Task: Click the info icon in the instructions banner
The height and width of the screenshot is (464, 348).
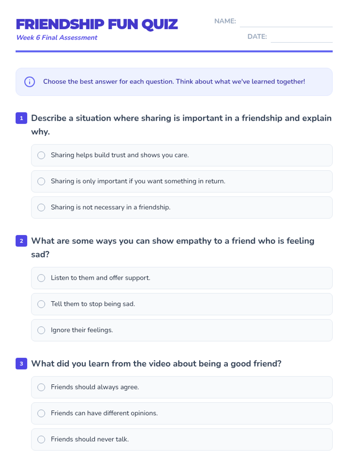Action: click(30, 82)
